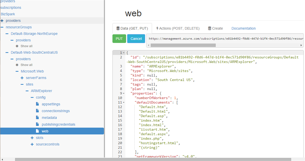Click the publishingcredentials file icon
Image resolution: width=305 pixels, height=161 pixels.
[x=38, y=124]
